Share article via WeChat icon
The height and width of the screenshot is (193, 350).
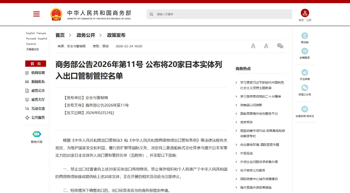click(280, 46)
